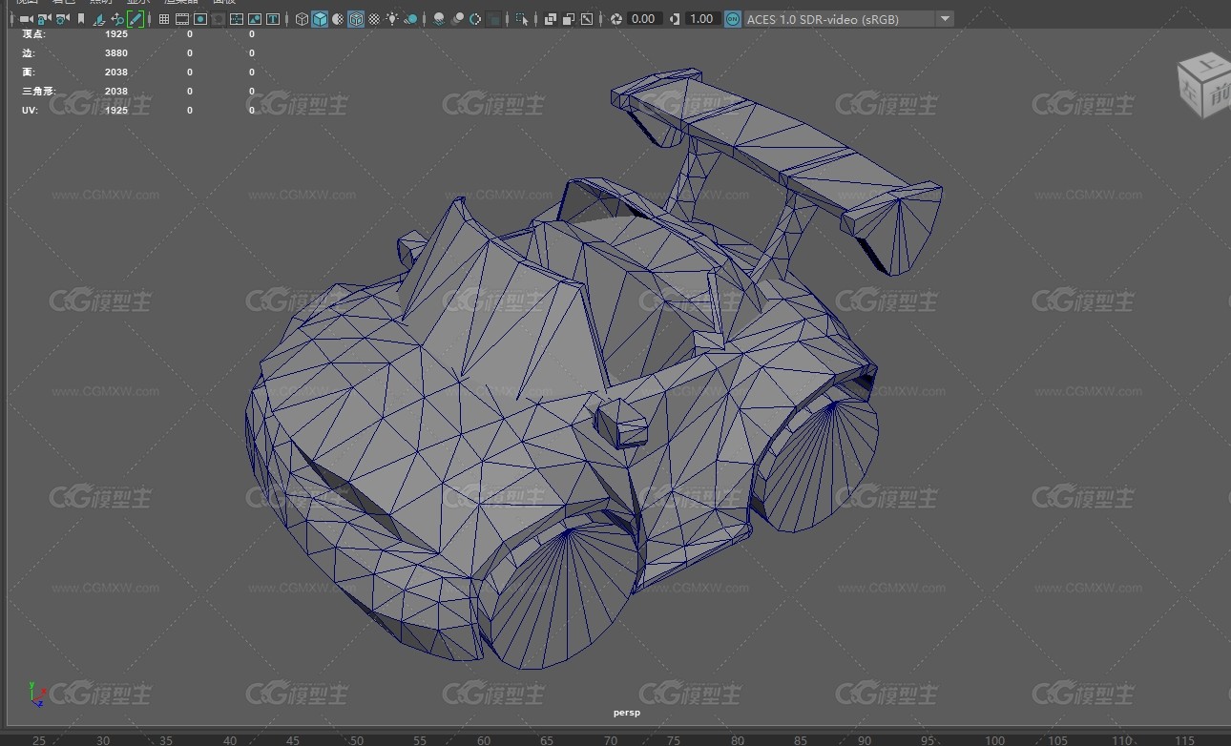Toggle the Resolution Gate icon
Viewport: 1231px width, 746px height.
[x=200, y=19]
